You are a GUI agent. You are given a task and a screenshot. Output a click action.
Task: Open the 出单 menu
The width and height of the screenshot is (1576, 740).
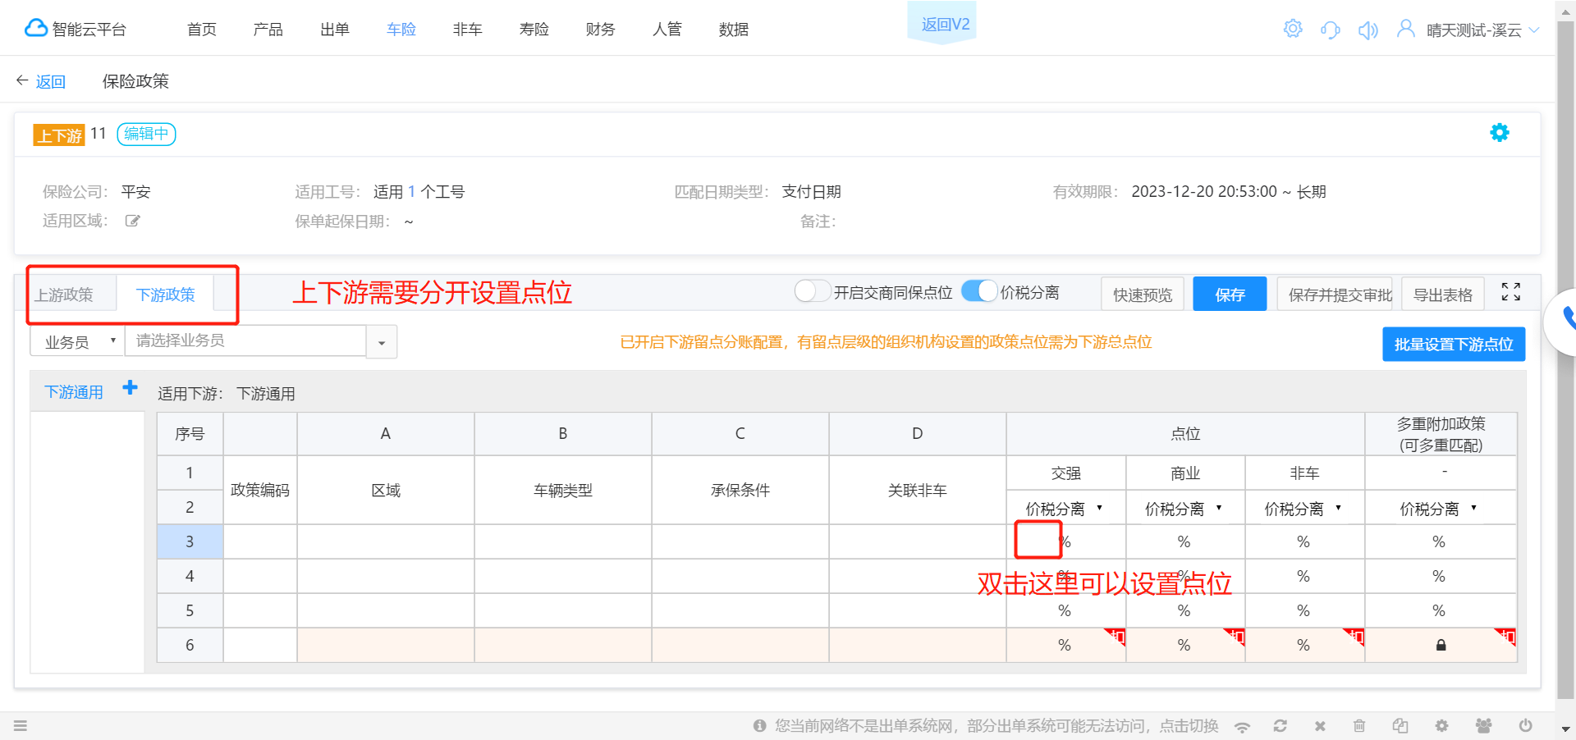(x=335, y=30)
